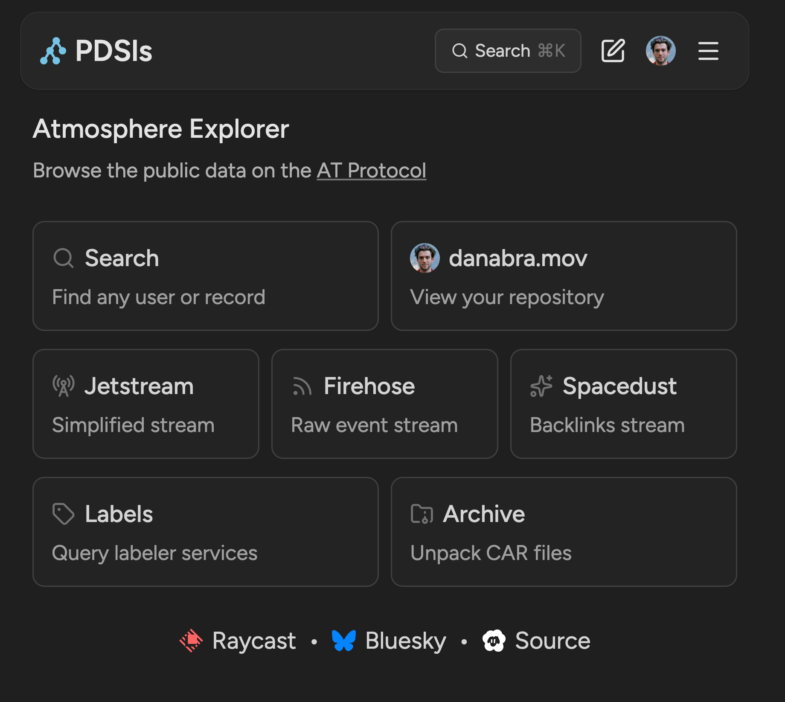Viewport: 785px width, 702px height.
Task: Click the Spacedust sparkle icon
Action: tap(541, 386)
